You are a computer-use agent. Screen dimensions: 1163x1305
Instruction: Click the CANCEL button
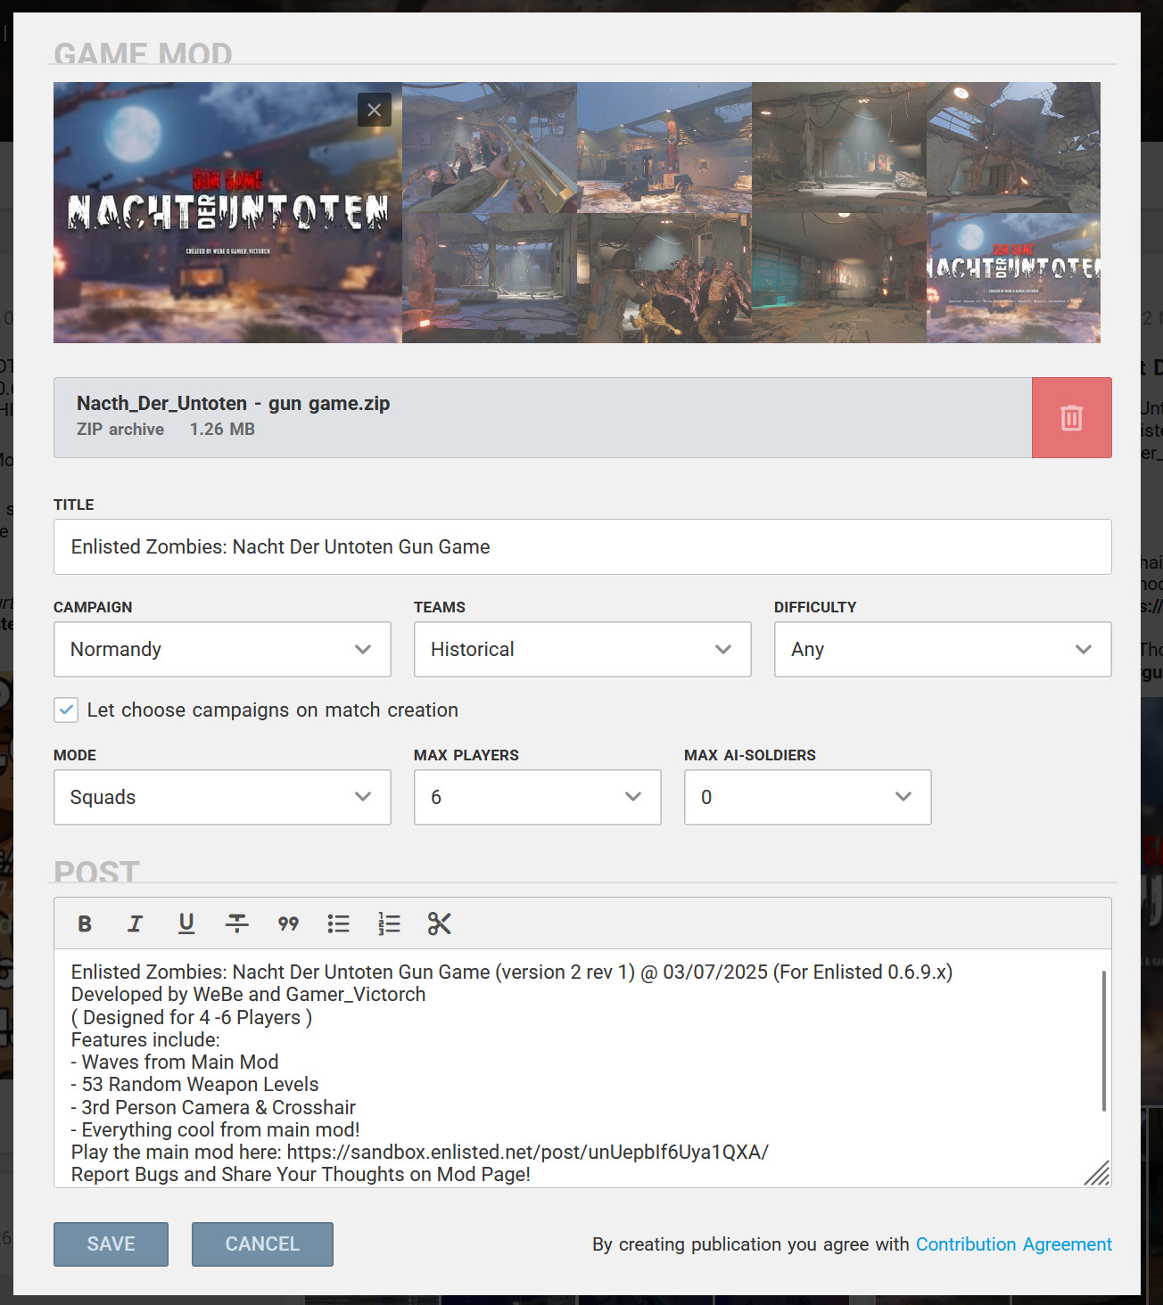(x=262, y=1244)
